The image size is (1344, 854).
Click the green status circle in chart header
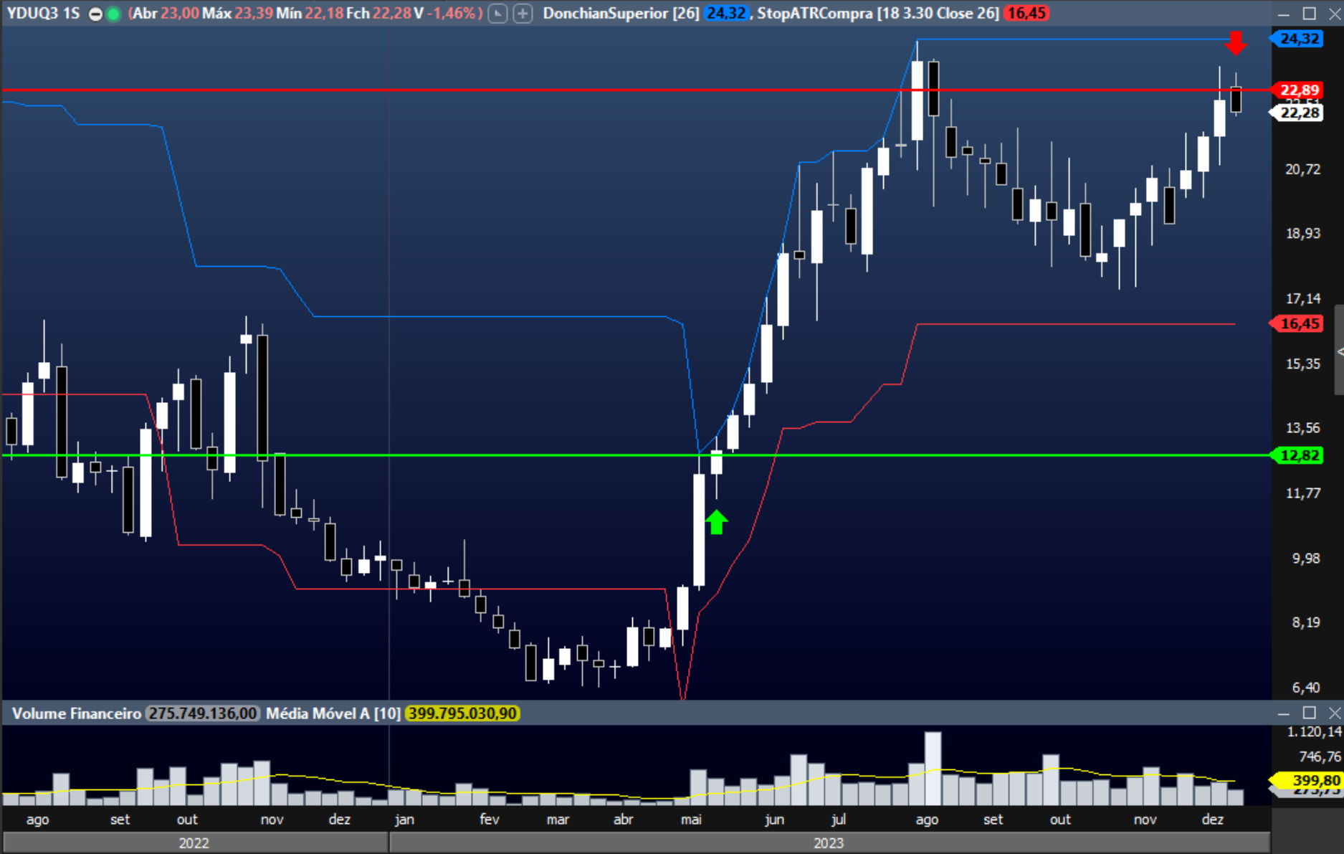(x=113, y=14)
